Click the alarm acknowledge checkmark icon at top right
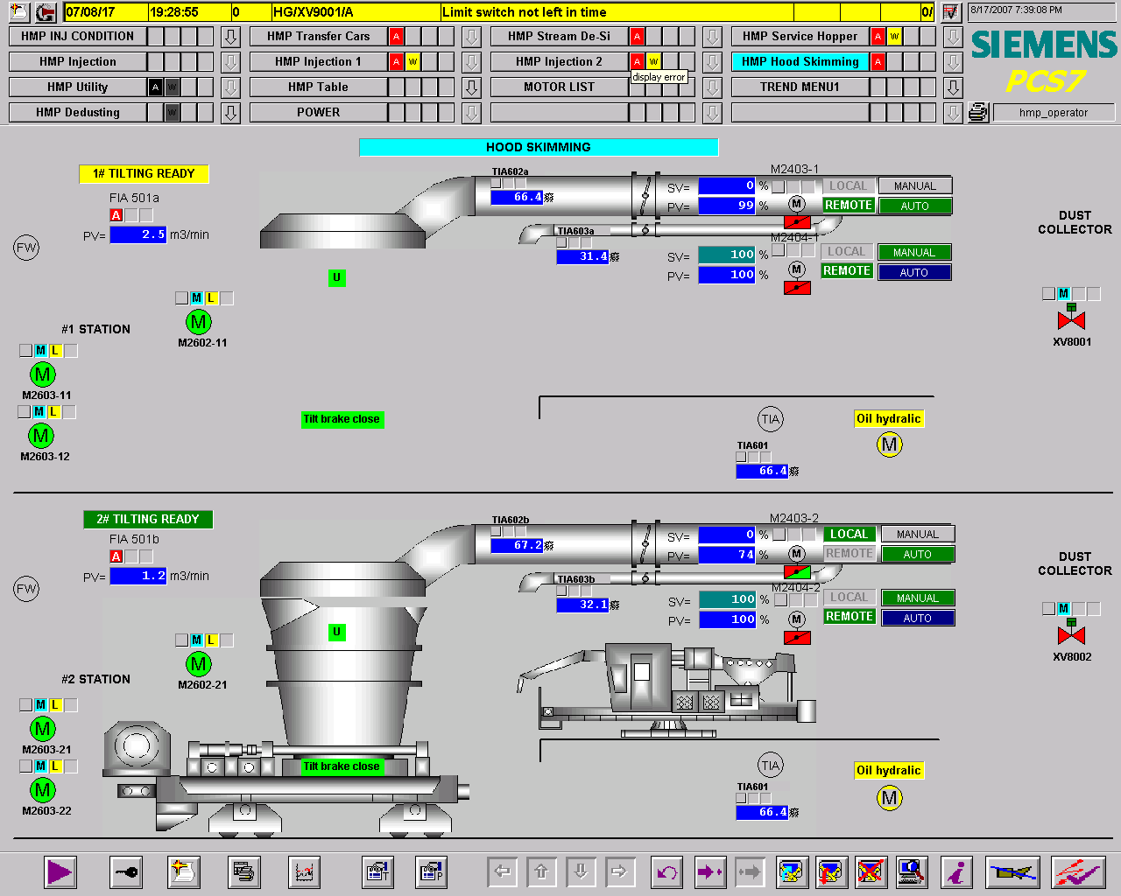Viewport: 1121px width, 896px height. [x=950, y=12]
